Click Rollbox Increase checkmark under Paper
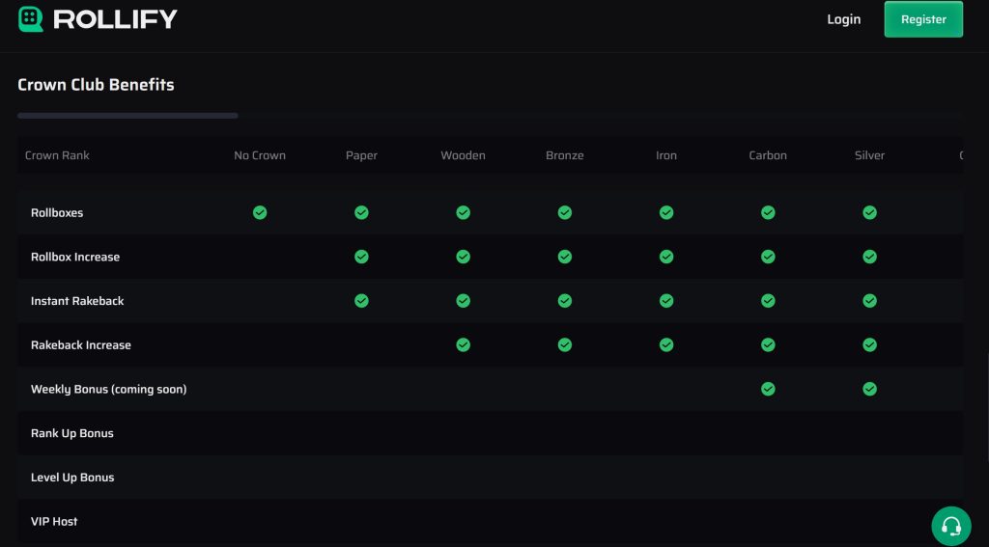This screenshot has height=547, width=989. coord(361,257)
